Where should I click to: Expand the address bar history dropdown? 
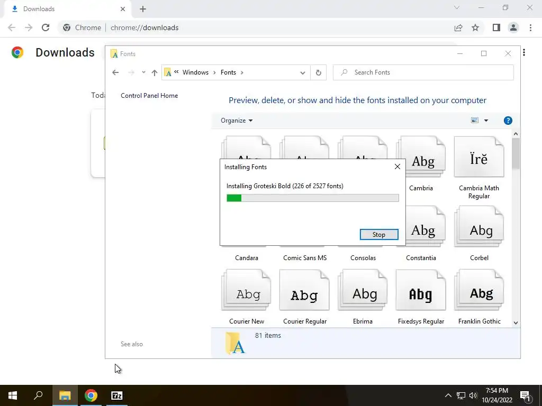pos(303,72)
